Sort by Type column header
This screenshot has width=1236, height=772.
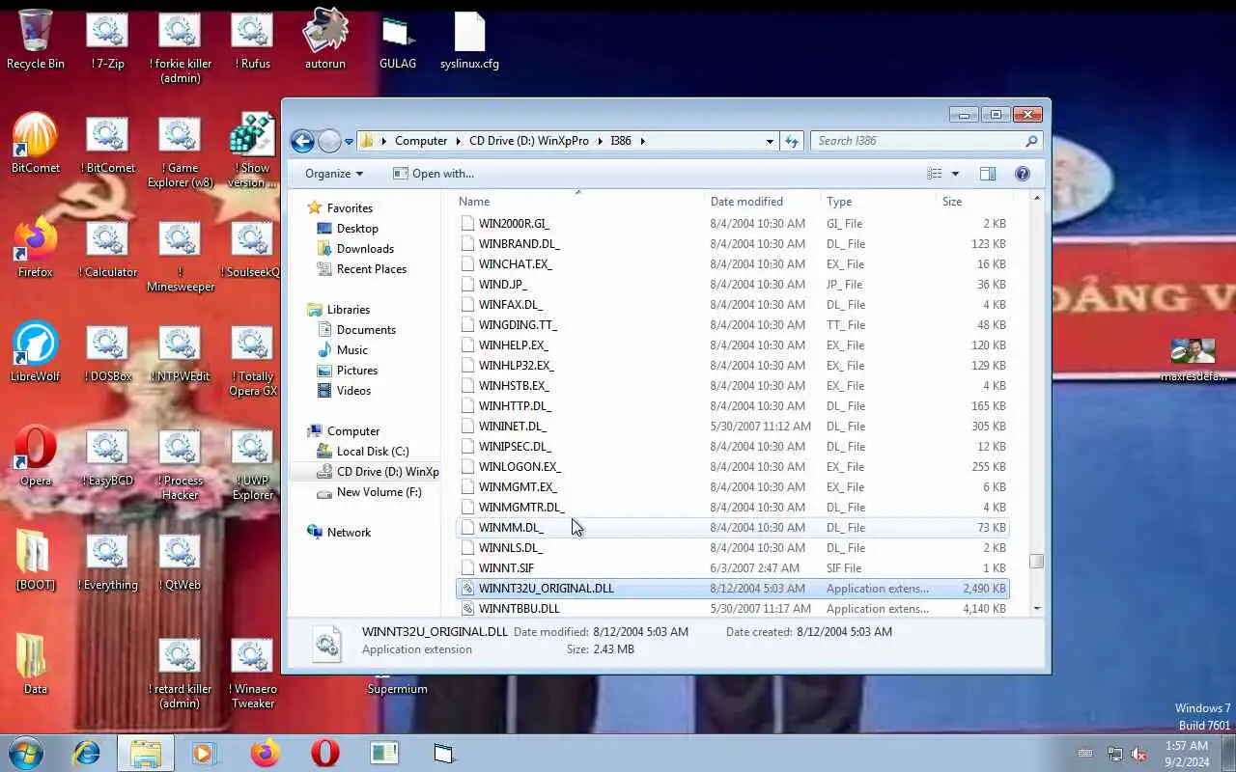(878, 202)
